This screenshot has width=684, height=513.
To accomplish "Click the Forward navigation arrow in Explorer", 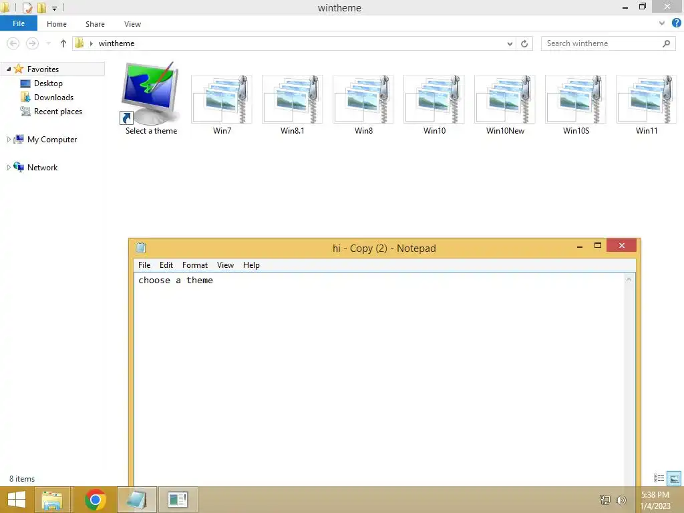I will [32, 43].
